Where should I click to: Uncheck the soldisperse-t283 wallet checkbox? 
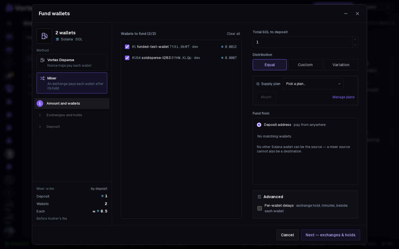click(127, 58)
